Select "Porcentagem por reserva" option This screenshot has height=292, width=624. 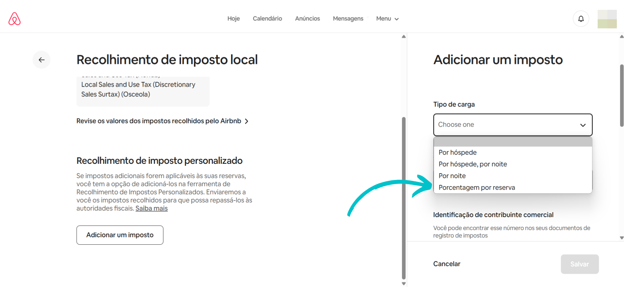pyautogui.click(x=476, y=188)
